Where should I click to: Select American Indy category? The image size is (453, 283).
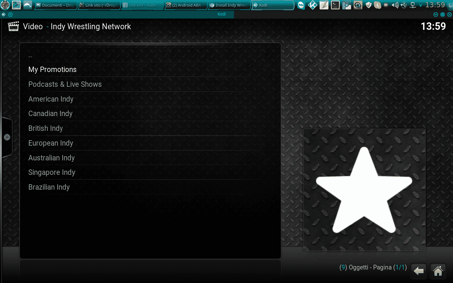150,99
